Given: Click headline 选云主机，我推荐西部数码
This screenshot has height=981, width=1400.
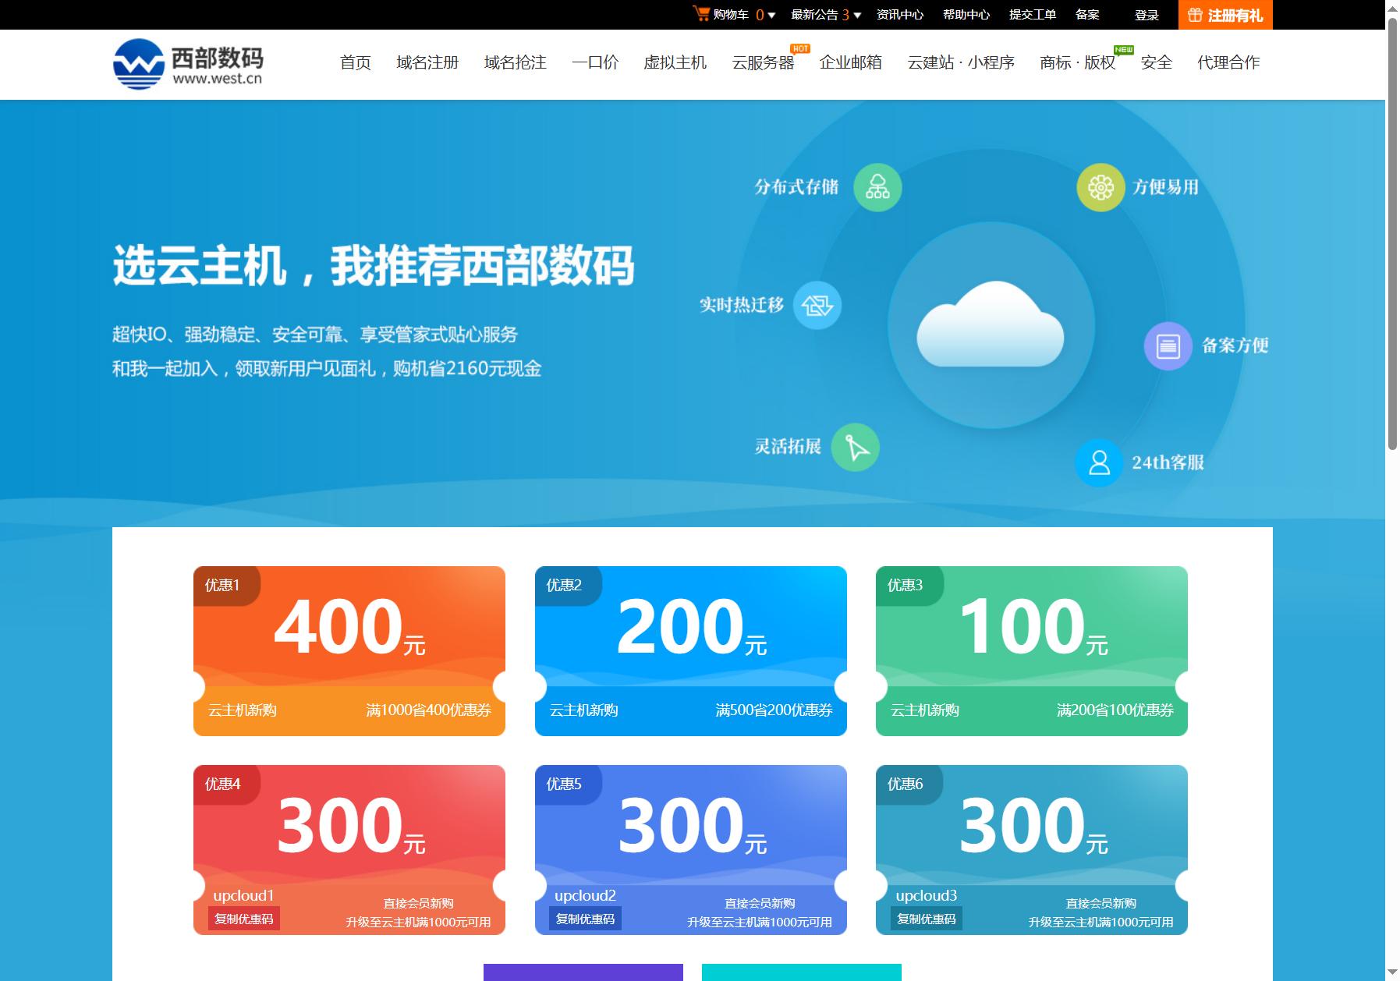Looking at the screenshot, I should [x=374, y=266].
